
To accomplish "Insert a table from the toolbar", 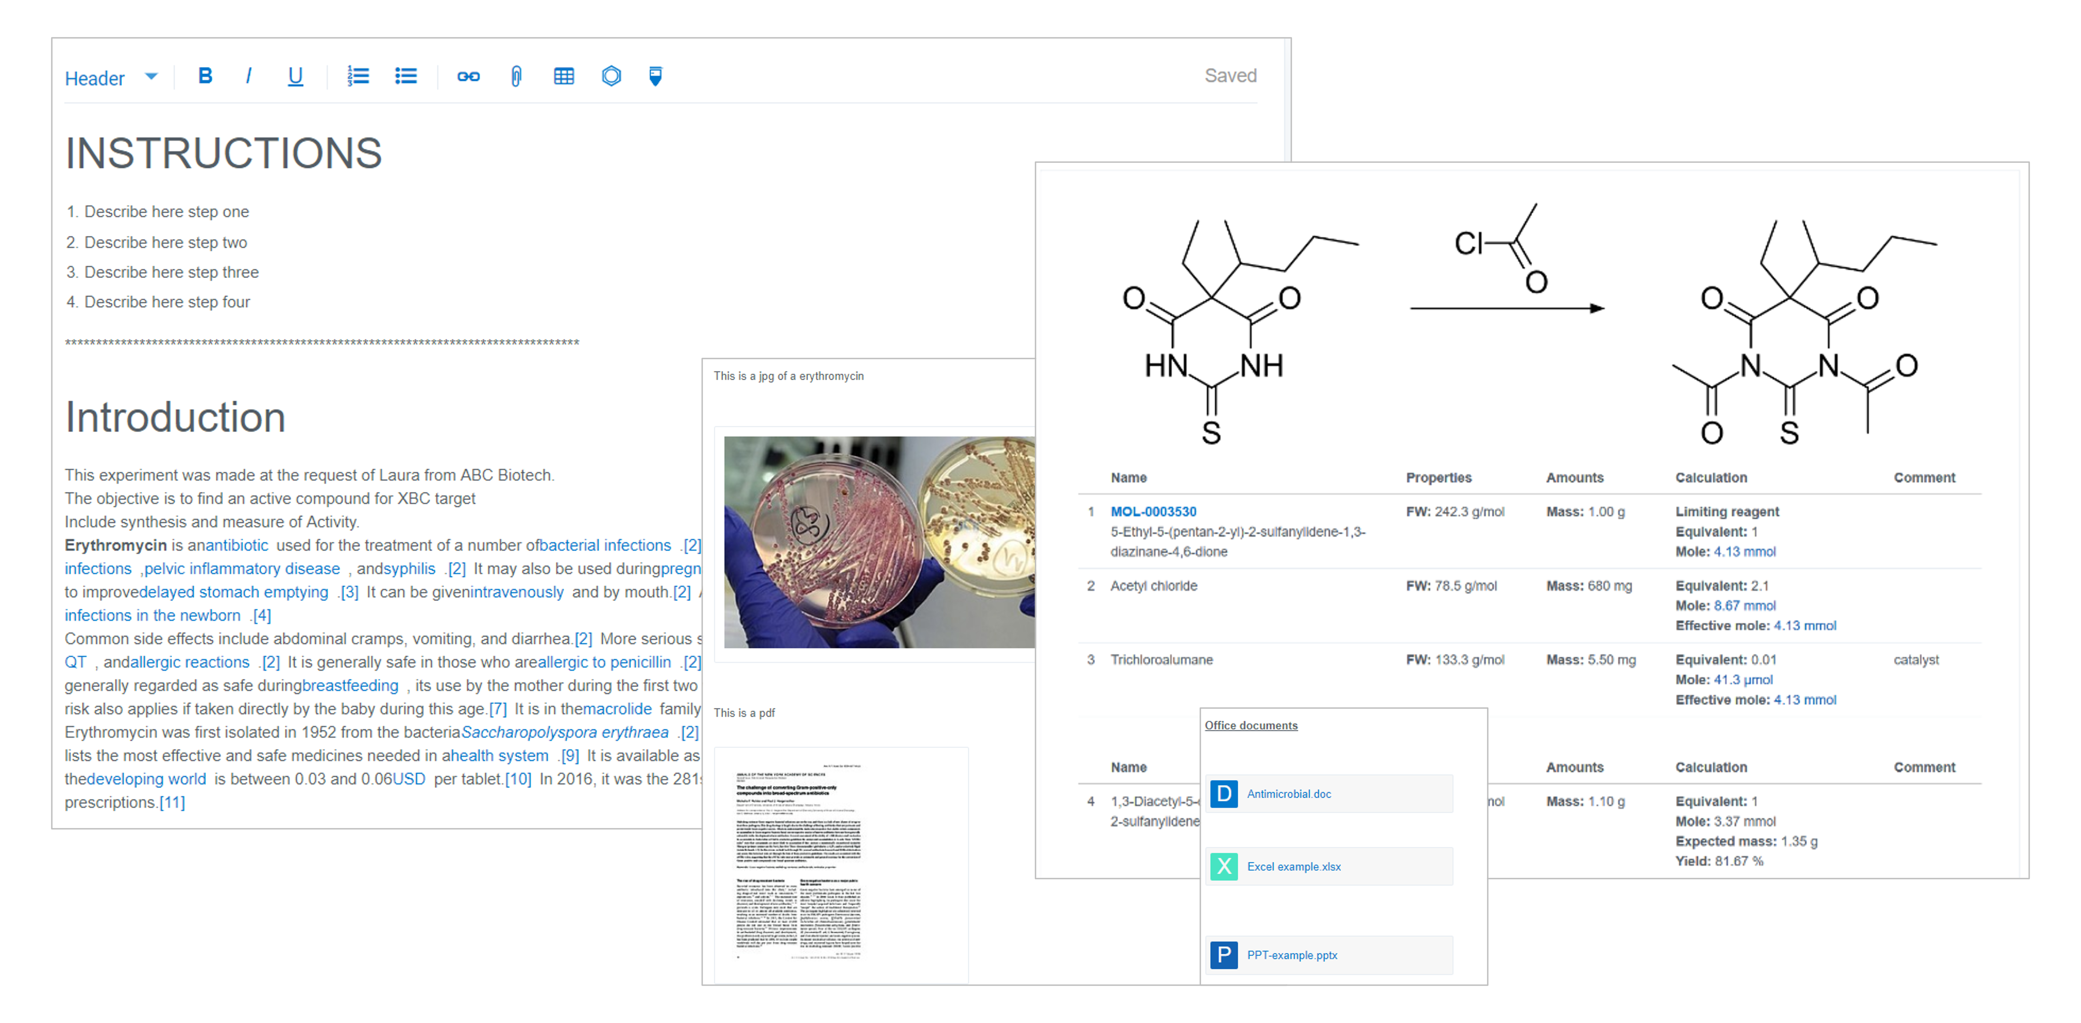I will click(564, 76).
